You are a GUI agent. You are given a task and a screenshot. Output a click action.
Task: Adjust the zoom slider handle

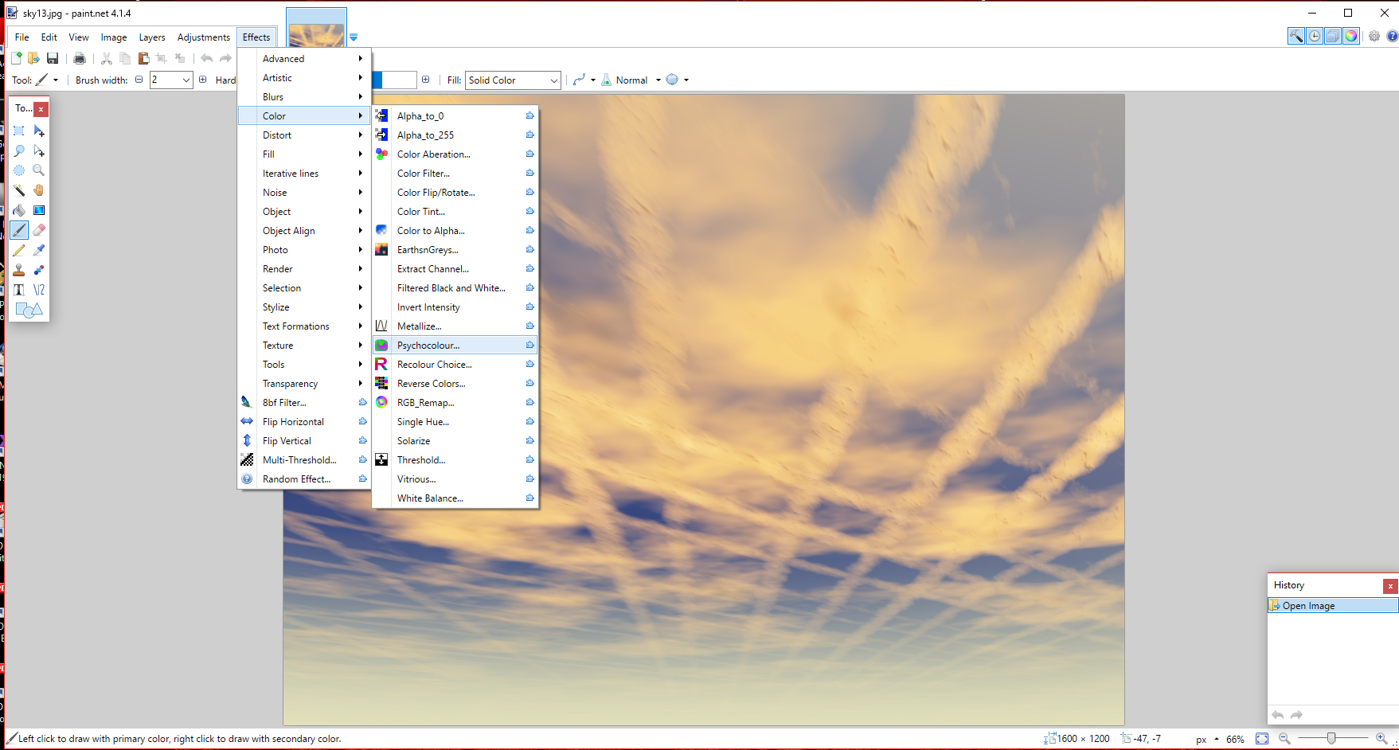(1331, 739)
